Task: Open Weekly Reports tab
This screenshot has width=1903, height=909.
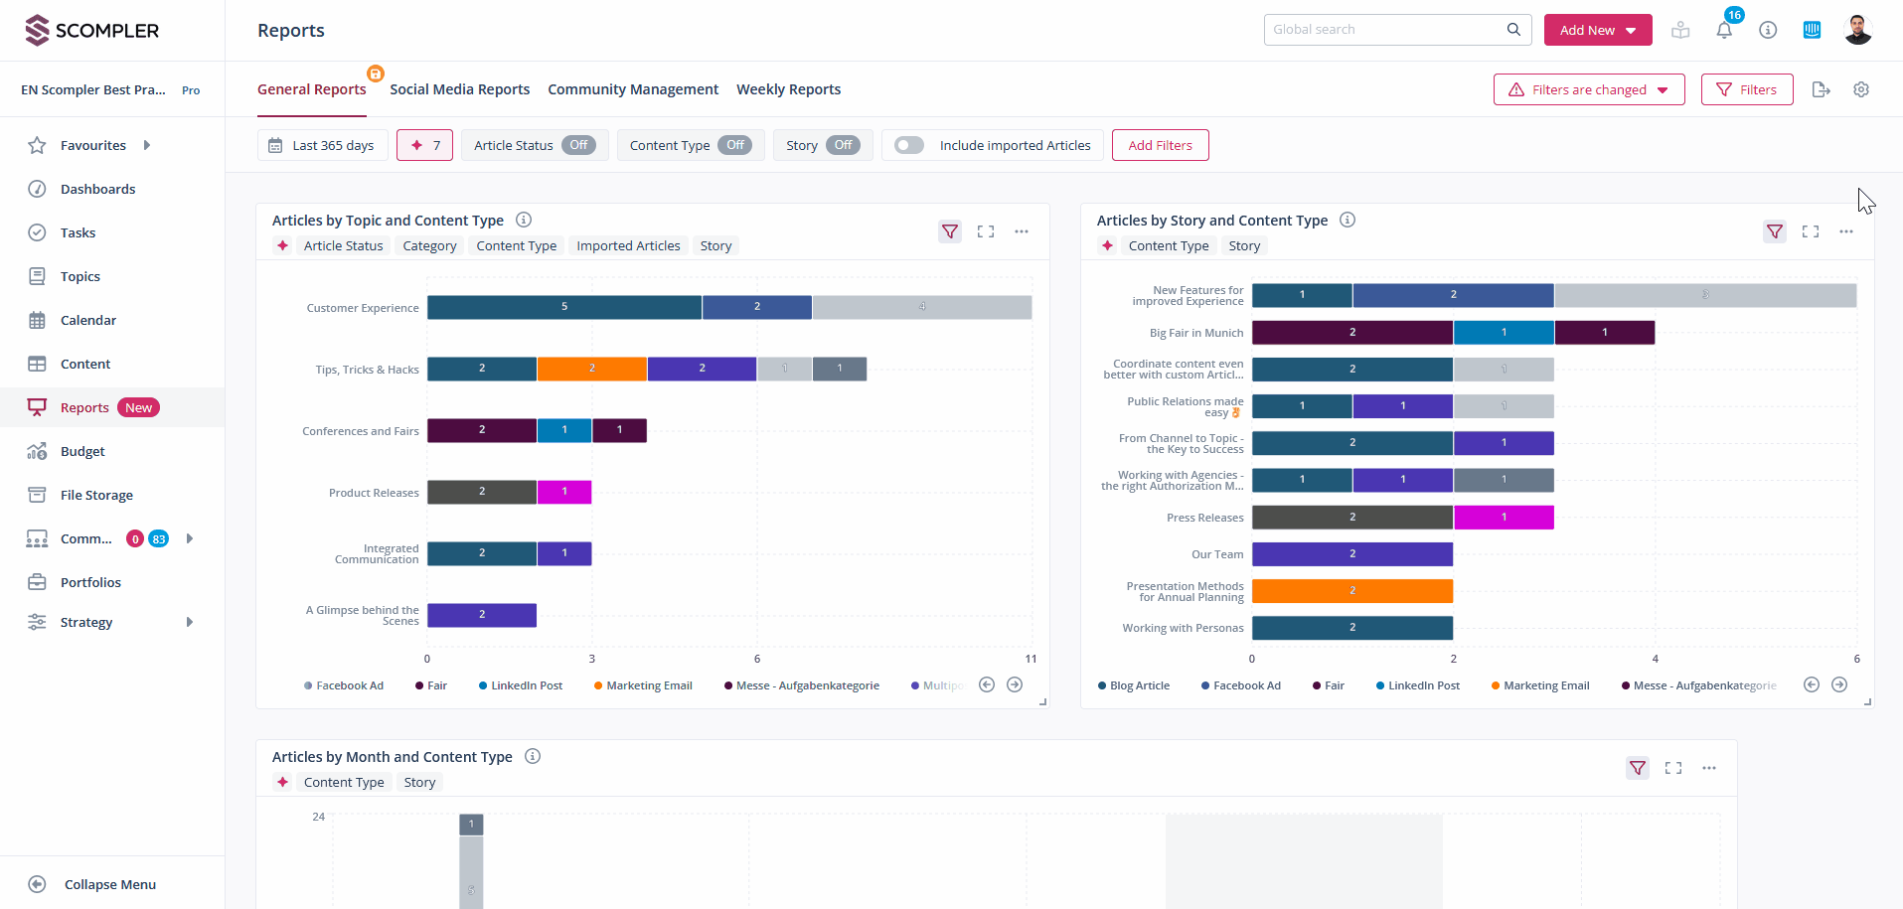Action: point(788,89)
